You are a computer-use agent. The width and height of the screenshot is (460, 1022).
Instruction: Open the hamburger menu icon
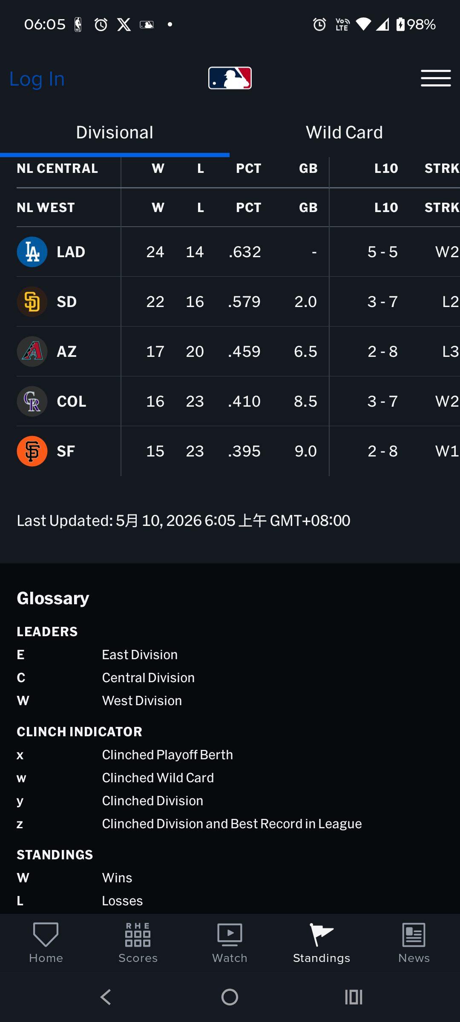tap(436, 78)
